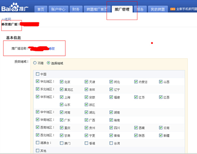The width and height of the screenshot is (197, 154).
Task: Click the Baidu 推广 logo
Action: pos(15,7)
